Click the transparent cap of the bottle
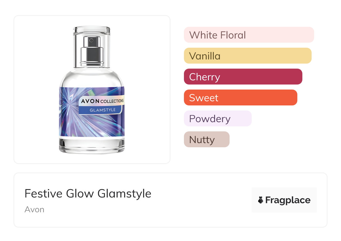 pos(92,31)
